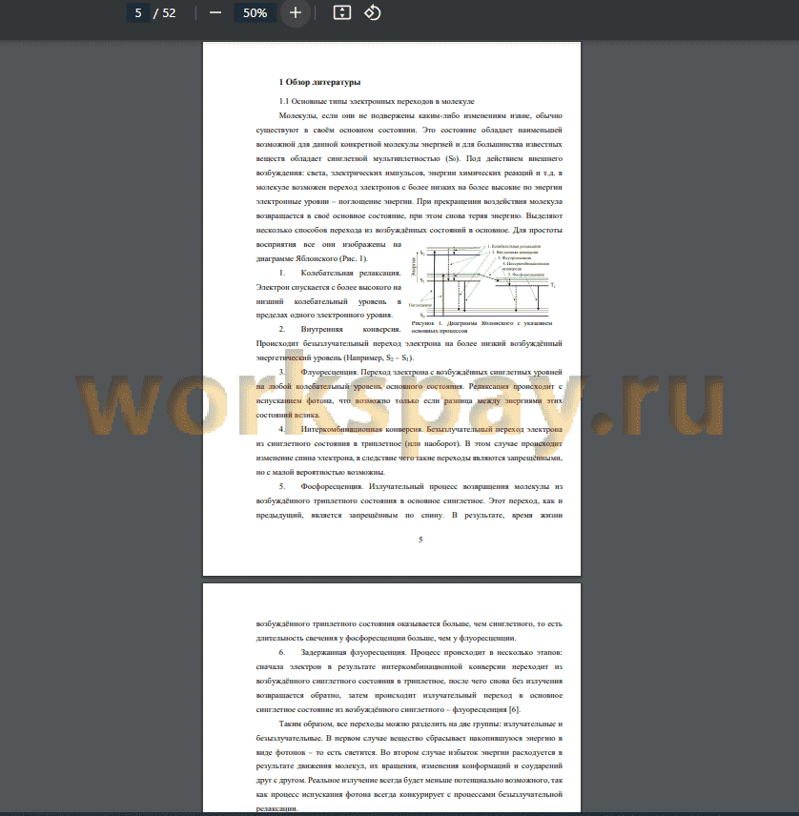The height and width of the screenshot is (816, 799).
Task: Click the Jablonski diagram figure
Action: click(481, 281)
